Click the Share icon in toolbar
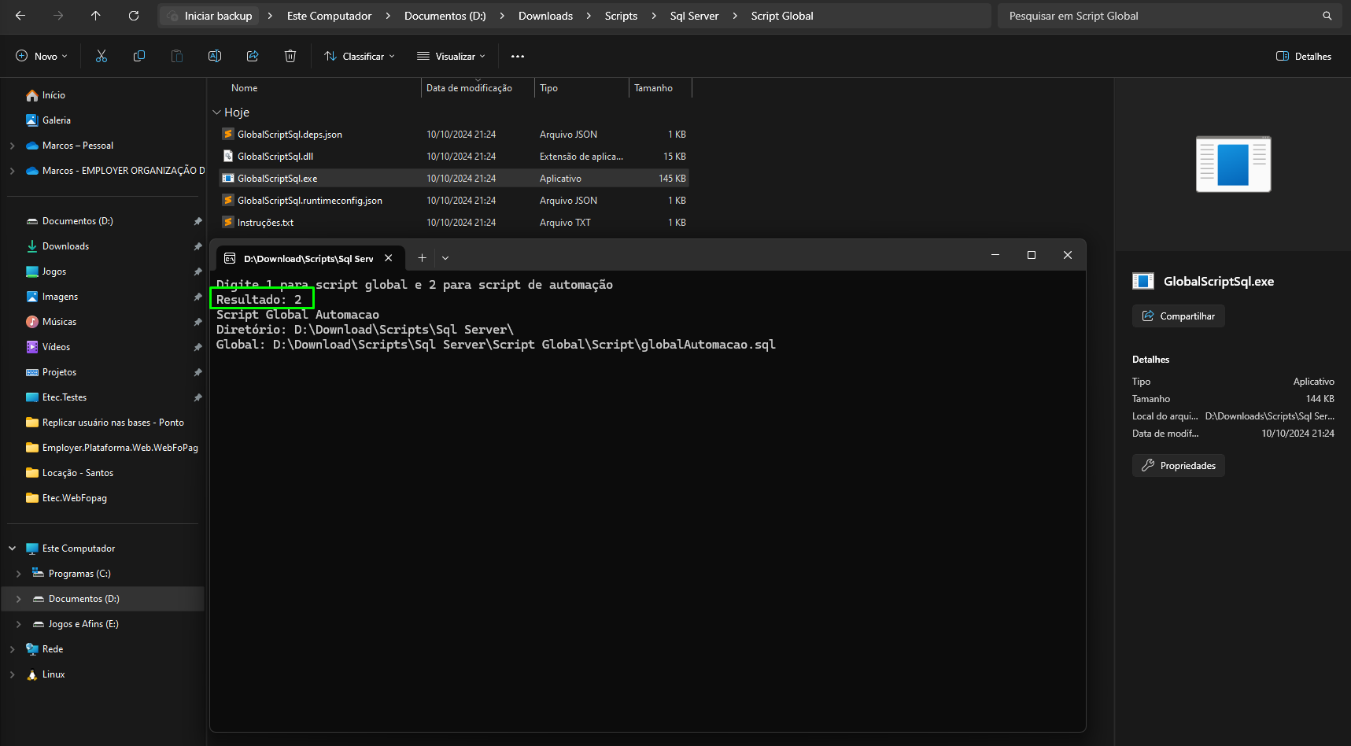This screenshot has width=1351, height=746. click(x=253, y=56)
